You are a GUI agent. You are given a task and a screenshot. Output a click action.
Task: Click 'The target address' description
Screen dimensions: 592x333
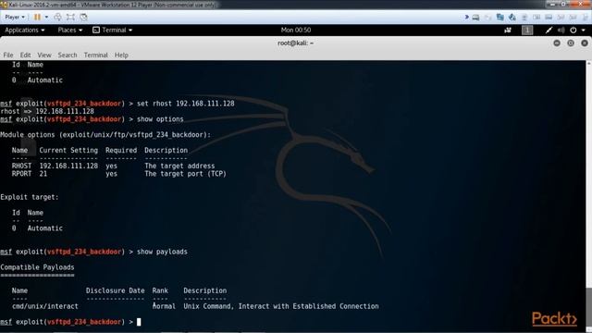179,166
